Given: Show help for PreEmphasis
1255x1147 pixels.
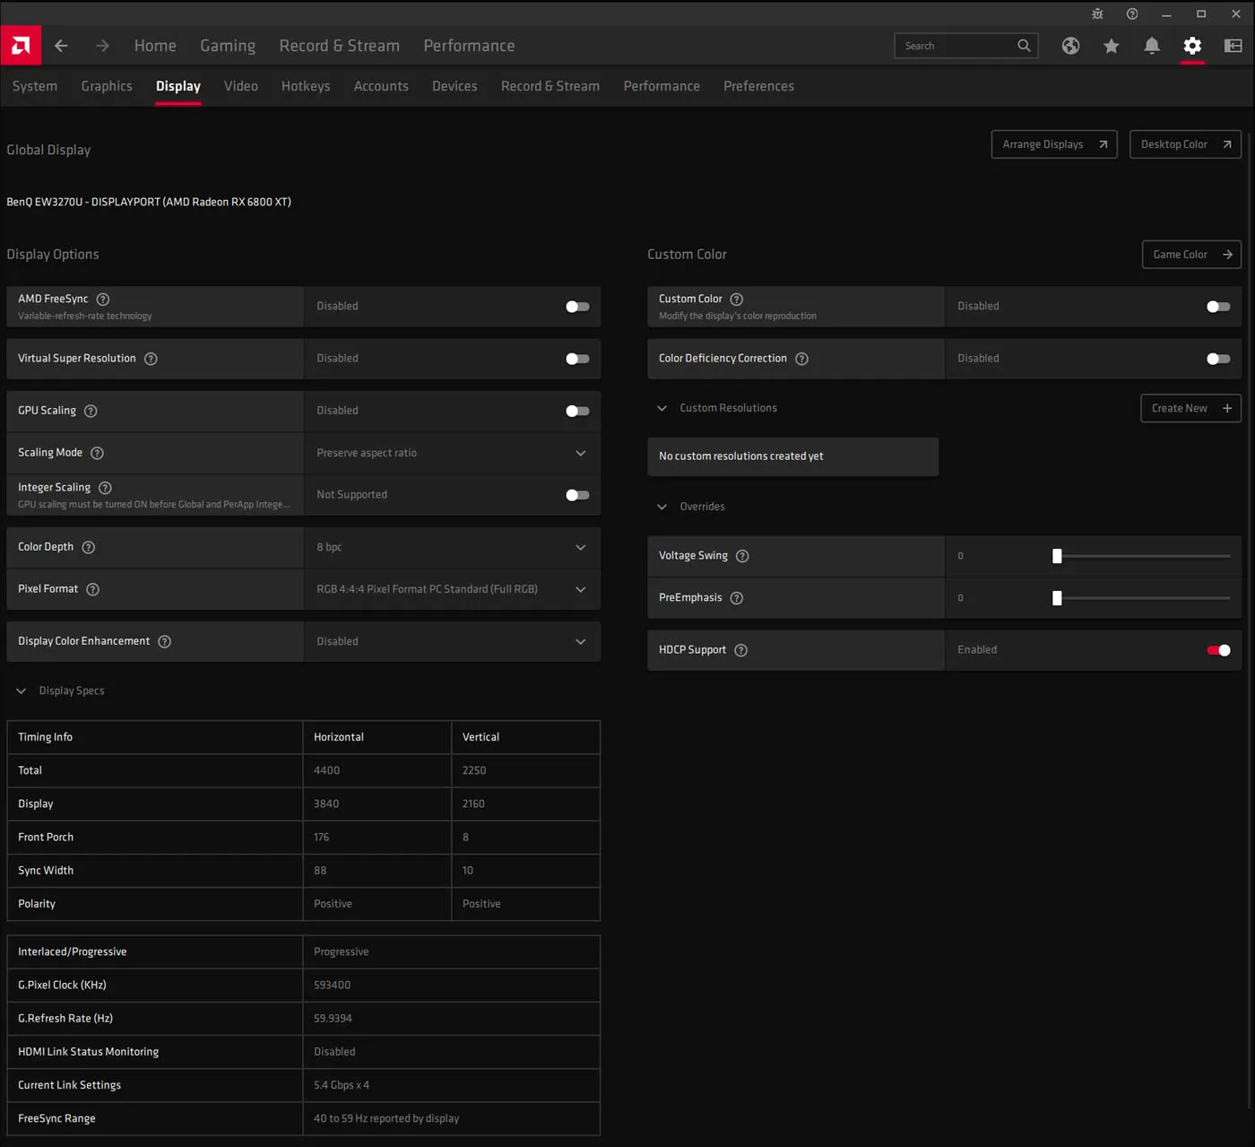Looking at the screenshot, I should tap(736, 598).
